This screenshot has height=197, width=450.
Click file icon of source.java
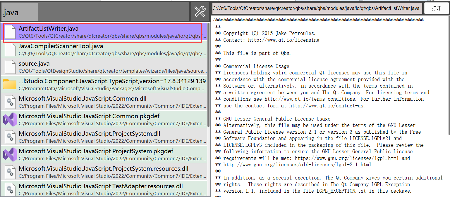(x=10, y=67)
